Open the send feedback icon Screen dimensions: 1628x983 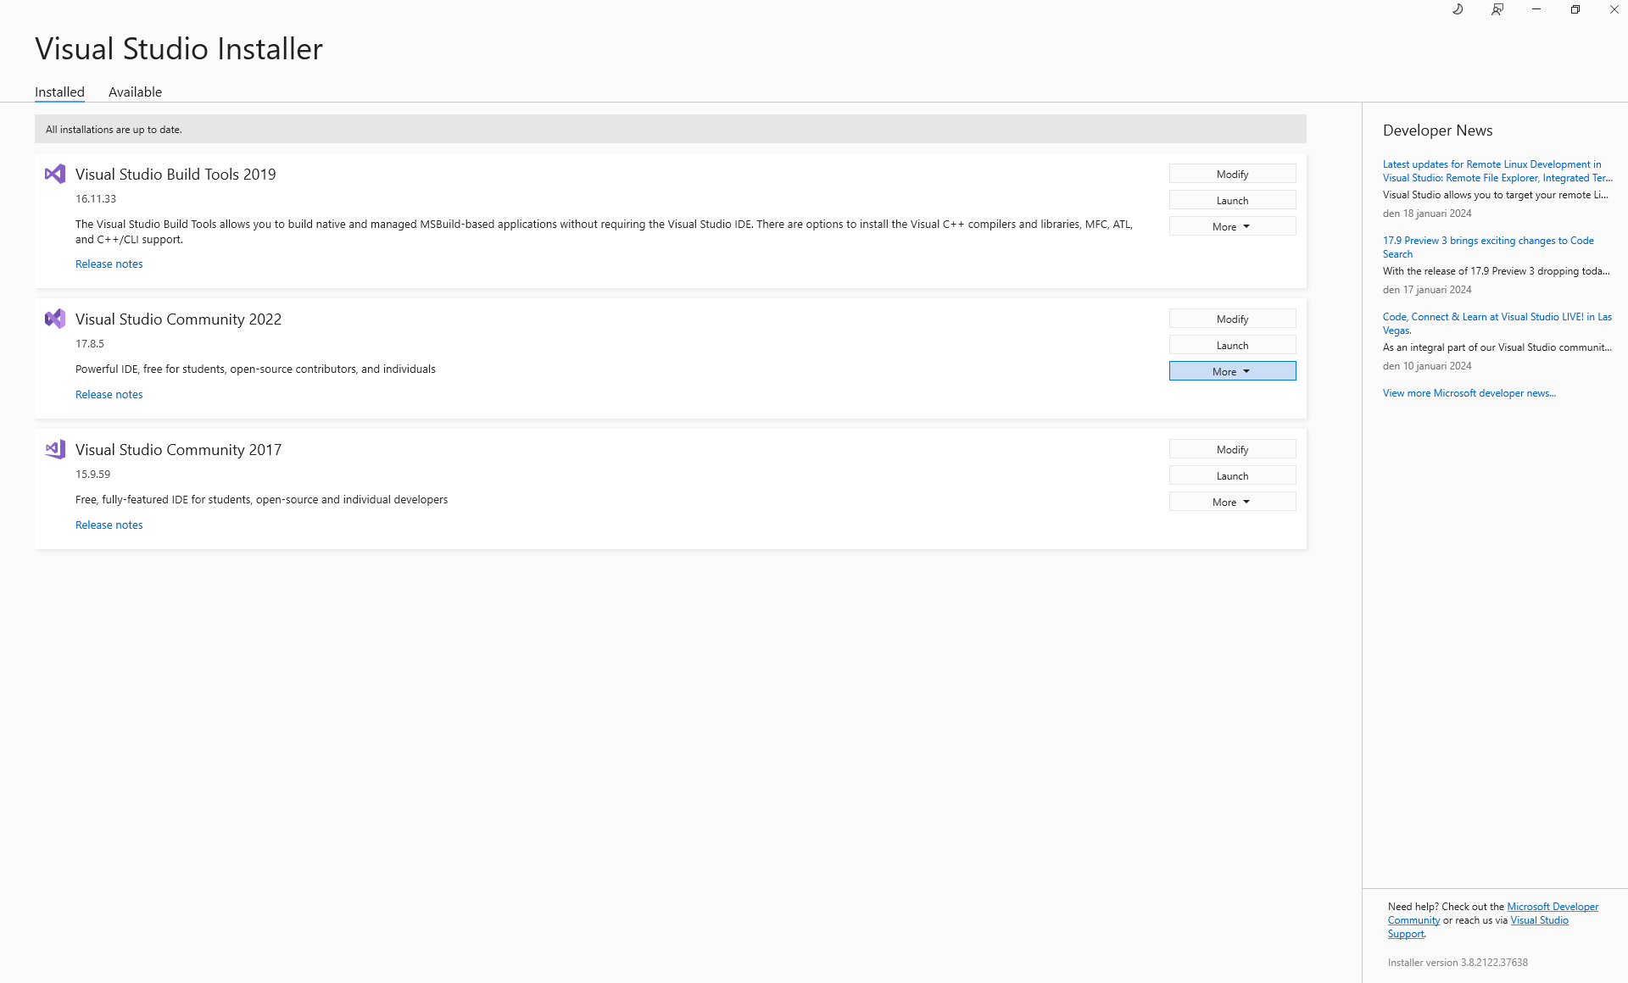click(1497, 9)
